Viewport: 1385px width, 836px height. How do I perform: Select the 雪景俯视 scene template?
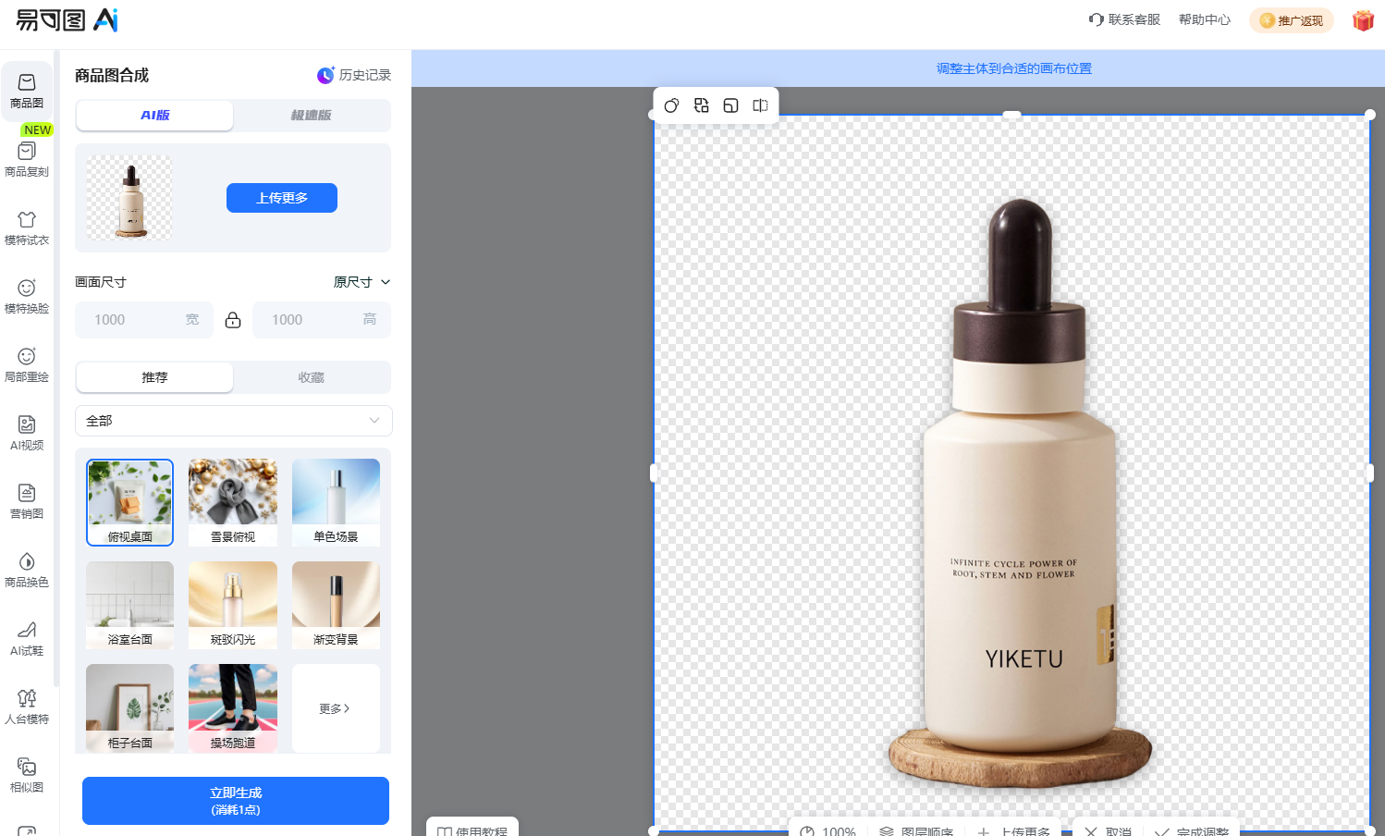pyautogui.click(x=233, y=503)
